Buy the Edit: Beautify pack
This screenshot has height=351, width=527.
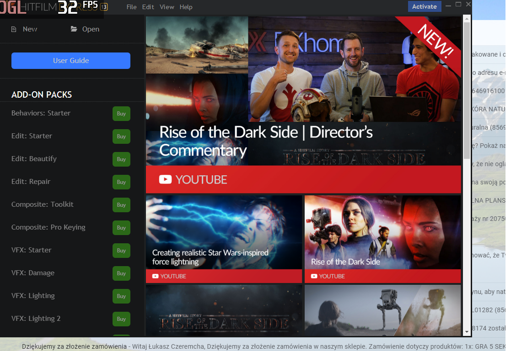121,159
